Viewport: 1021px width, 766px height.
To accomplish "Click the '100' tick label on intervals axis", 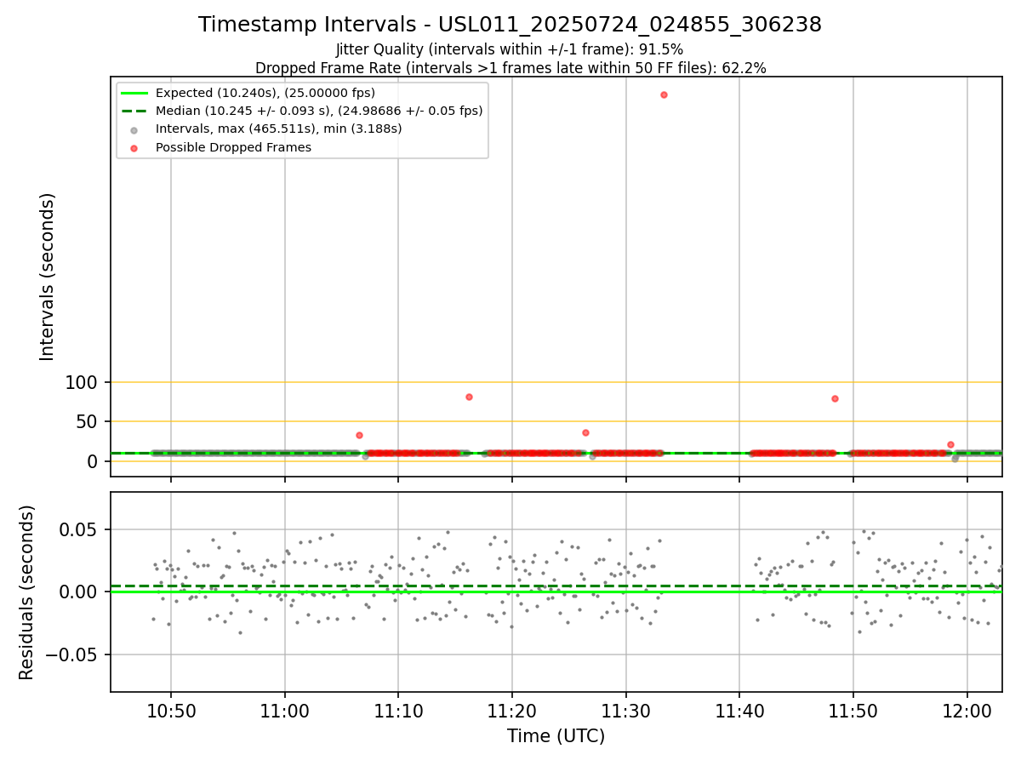I will point(82,383).
